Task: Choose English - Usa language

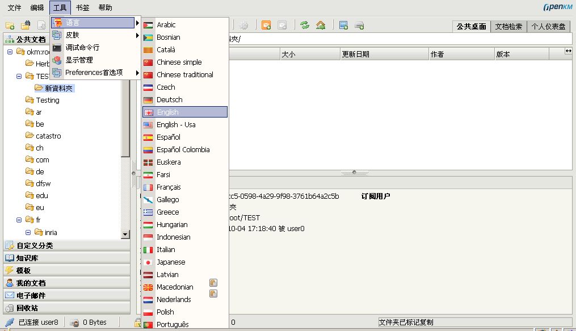Action: [x=185, y=124]
